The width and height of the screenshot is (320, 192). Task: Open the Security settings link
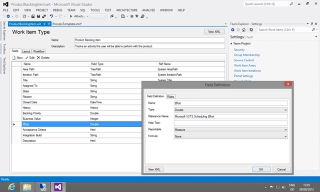tap(239, 50)
